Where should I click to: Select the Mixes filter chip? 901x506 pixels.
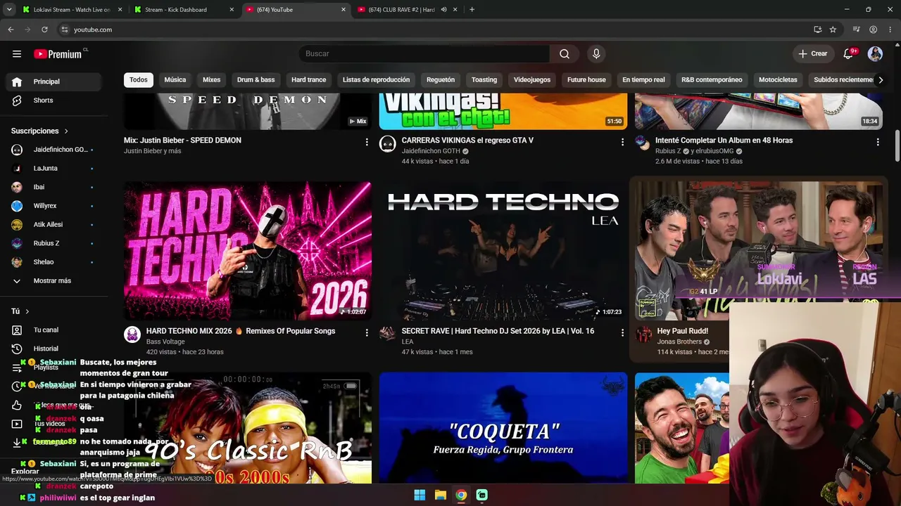click(x=212, y=80)
